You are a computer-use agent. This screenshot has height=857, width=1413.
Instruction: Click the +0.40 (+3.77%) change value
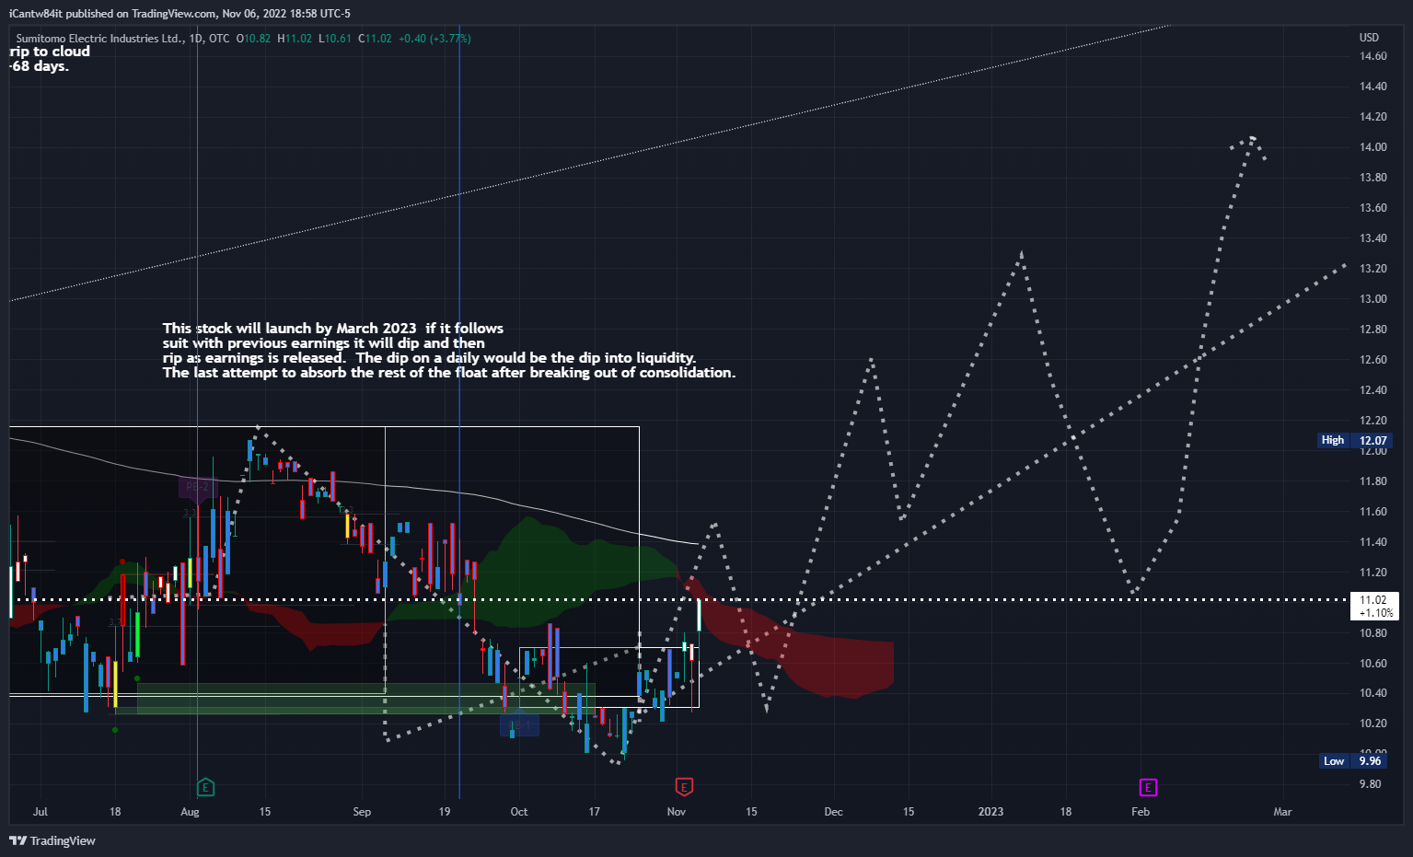[434, 39]
